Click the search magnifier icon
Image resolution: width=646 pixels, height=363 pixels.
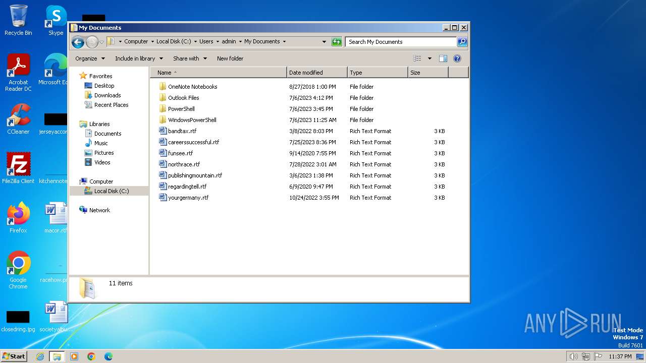[462, 42]
